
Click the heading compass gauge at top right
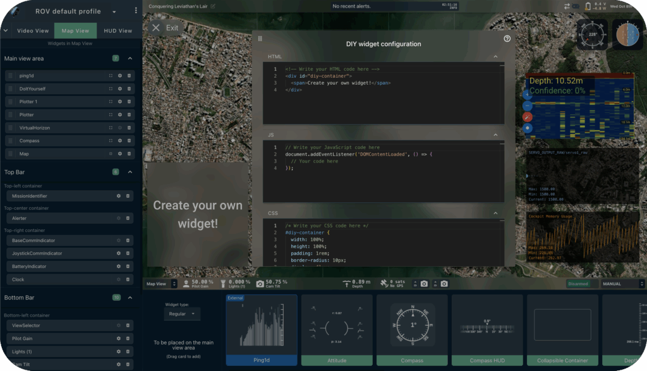click(x=593, y=36)
